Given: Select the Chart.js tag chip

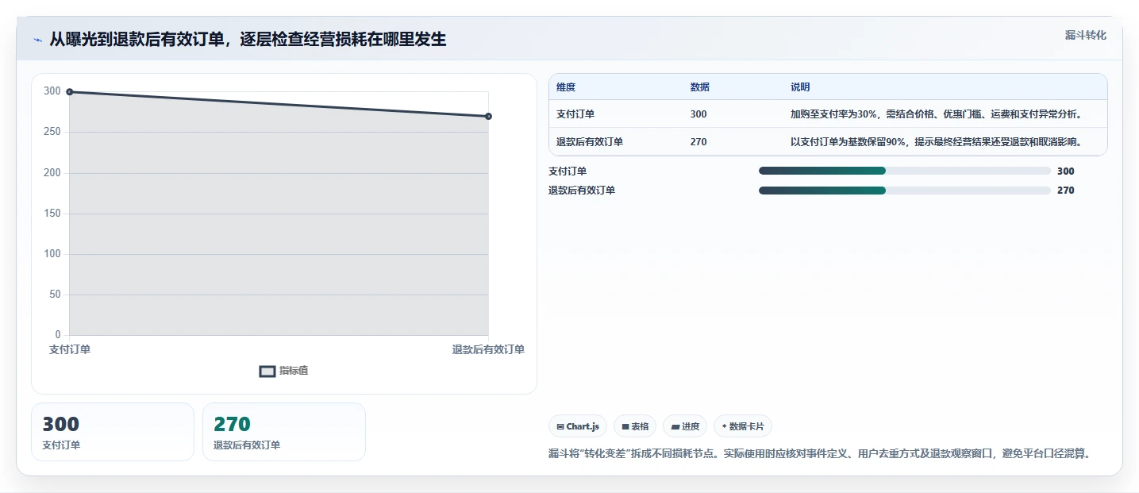Looking at the screenshot, I should (578, 426).
